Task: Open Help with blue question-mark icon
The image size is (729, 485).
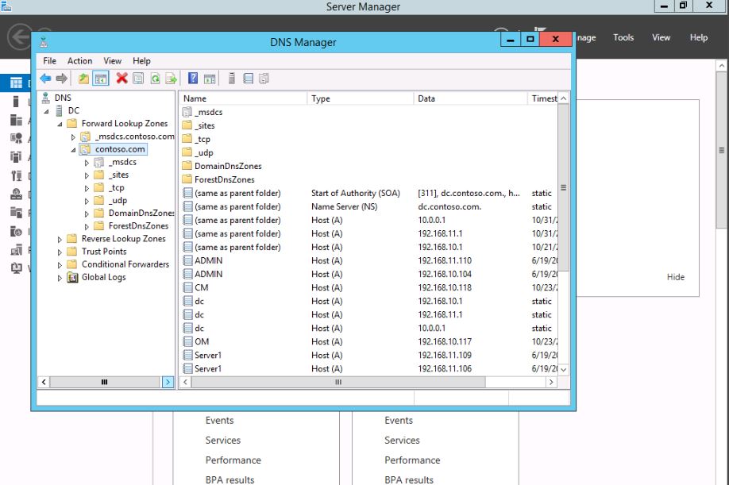Action: (193, 79)
